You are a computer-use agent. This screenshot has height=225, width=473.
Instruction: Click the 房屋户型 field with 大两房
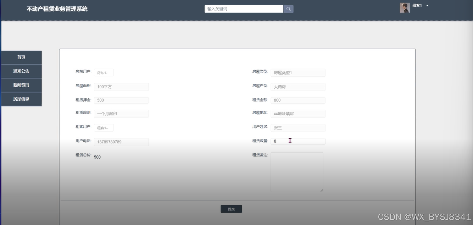298,87
